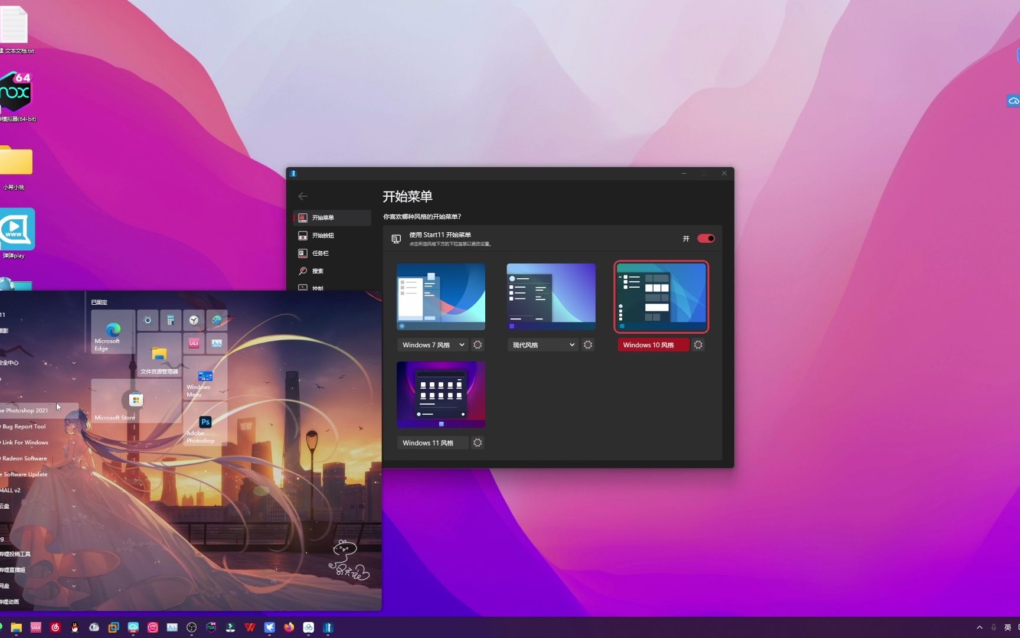The width and height of the screenshot is (1020, 638).
Task: Open the globe small tile in start menu
Action: click(x=217, y=320)
